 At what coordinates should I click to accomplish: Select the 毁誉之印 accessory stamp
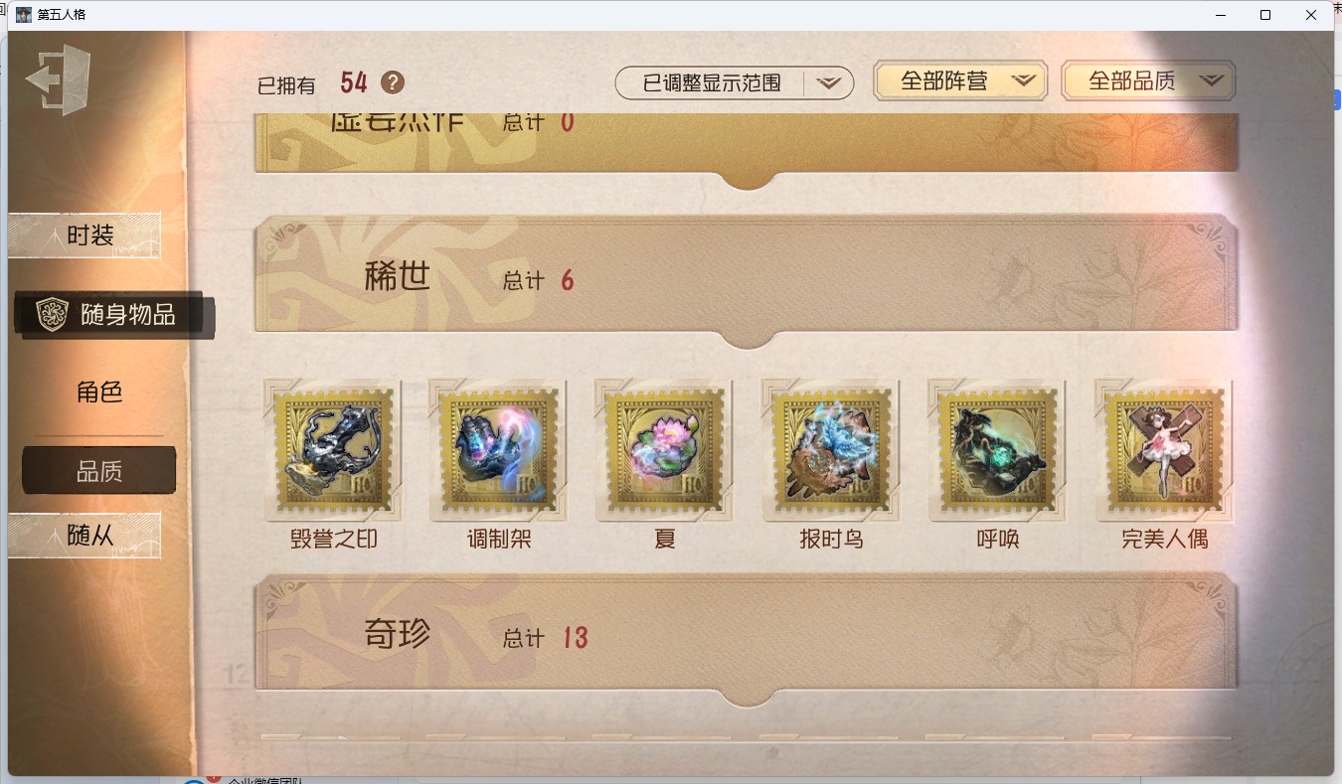[333, 449]
